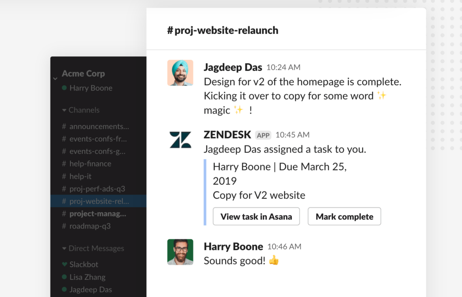Click Harry Boone's profile avatar
462x297 pixels.
pos(180,252)
